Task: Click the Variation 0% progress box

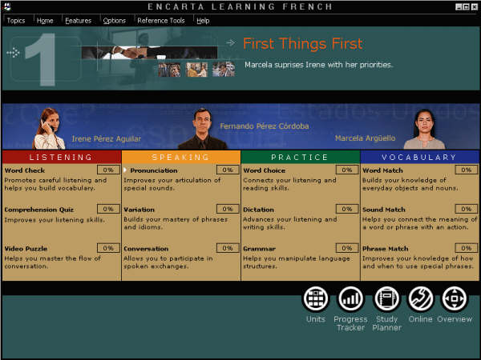Action: (x=228, y=209)
